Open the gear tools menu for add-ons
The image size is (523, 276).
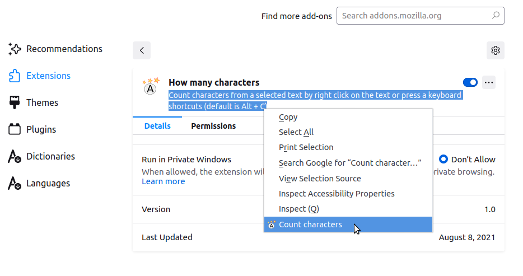495,50
